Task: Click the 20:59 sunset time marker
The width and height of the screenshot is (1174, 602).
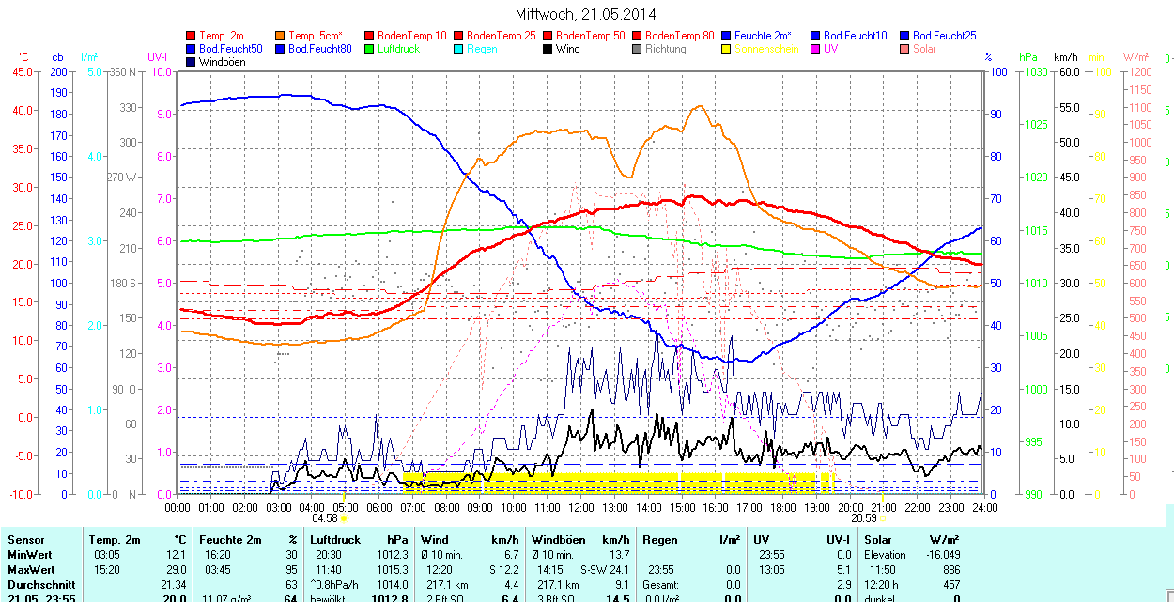Action: point(863,517)
